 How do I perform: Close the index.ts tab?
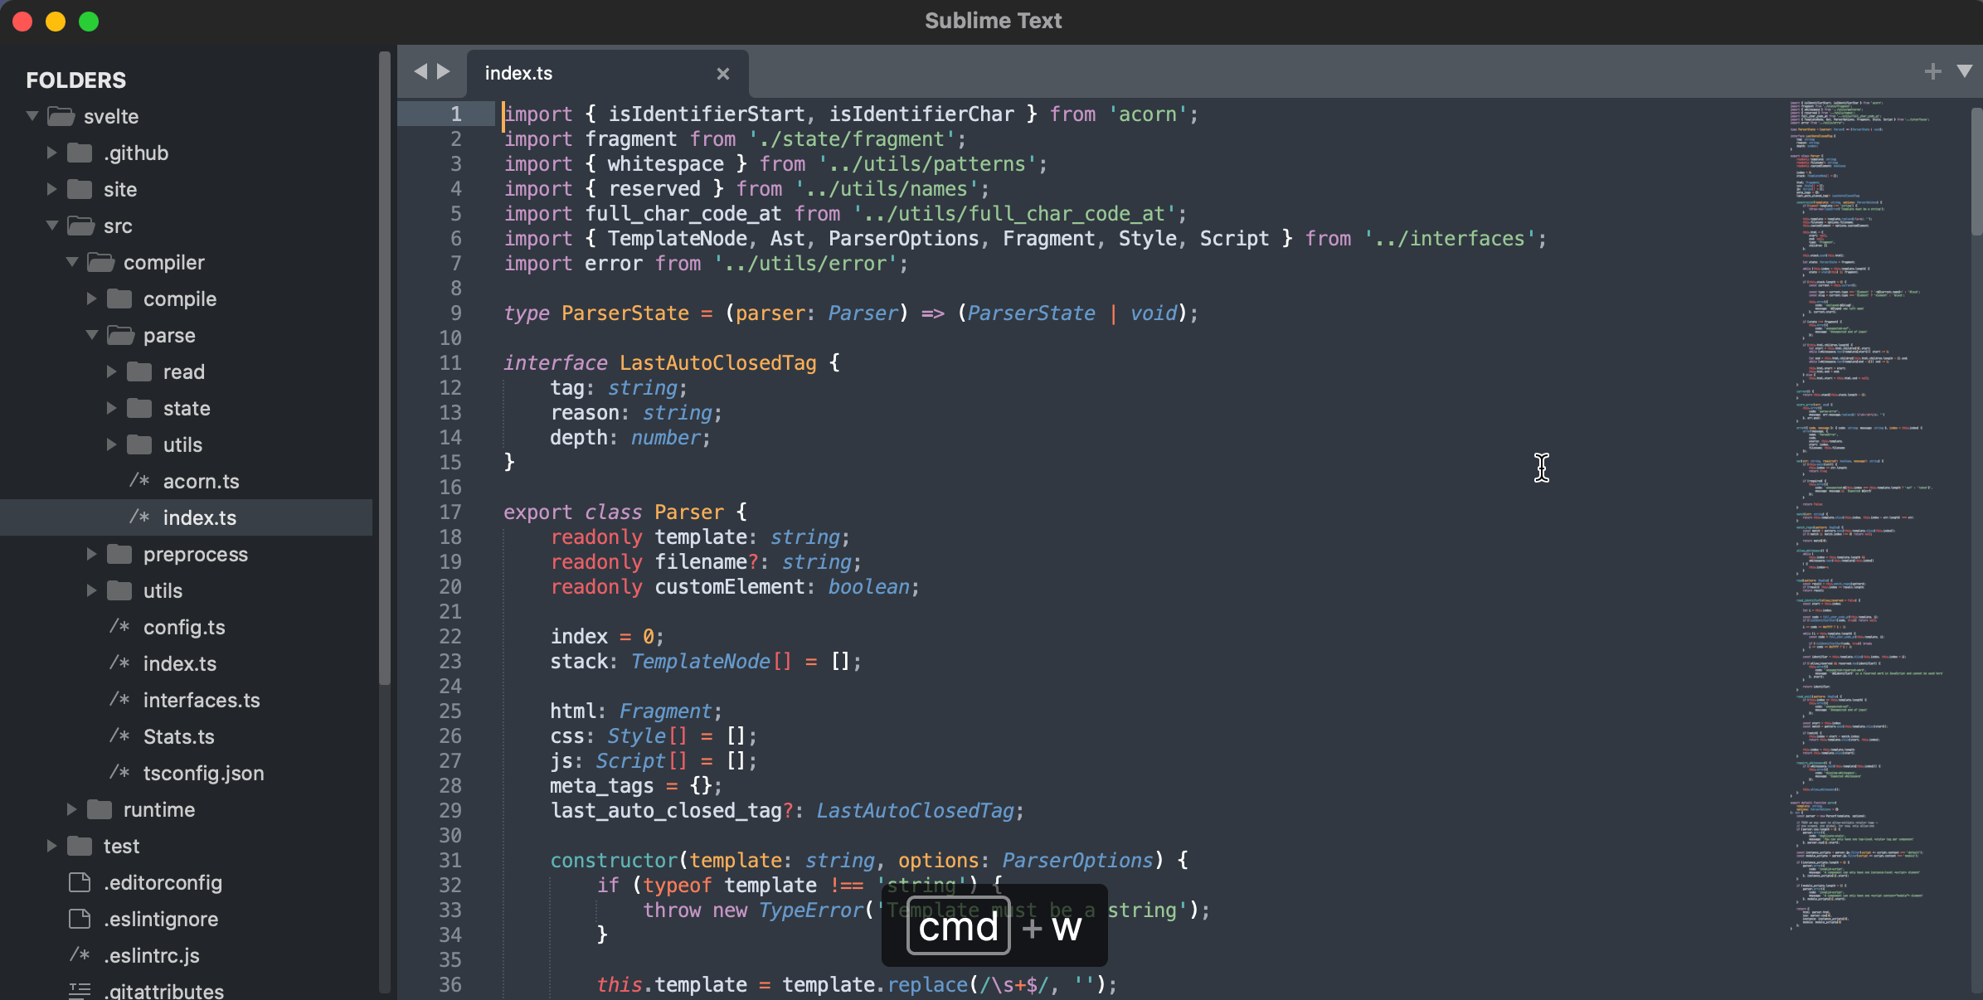pyautogui.click(x=723, y=74)
